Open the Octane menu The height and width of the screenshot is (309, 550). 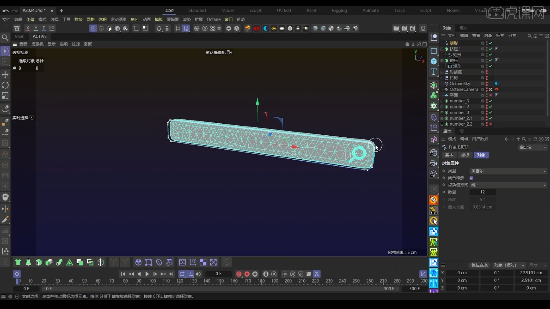(214, 19)
